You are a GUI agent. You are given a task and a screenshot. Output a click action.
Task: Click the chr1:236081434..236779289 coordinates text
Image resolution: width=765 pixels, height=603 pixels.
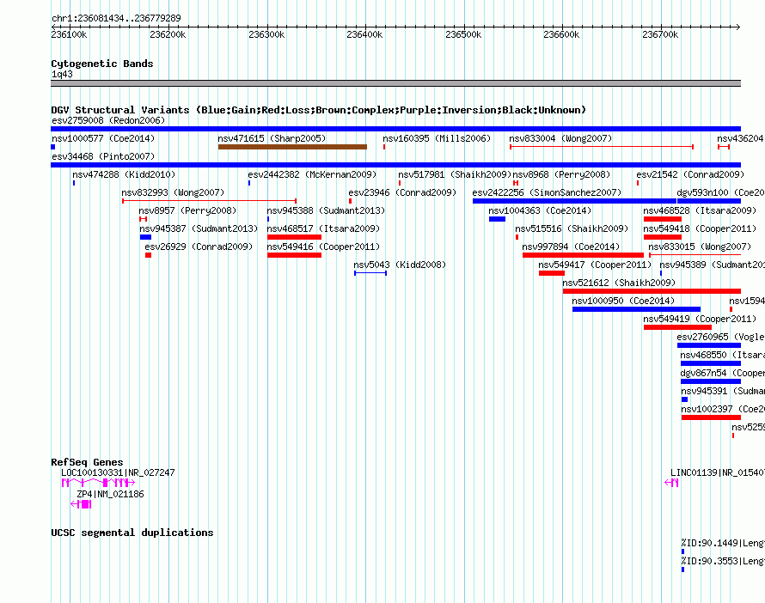[116, 19]
